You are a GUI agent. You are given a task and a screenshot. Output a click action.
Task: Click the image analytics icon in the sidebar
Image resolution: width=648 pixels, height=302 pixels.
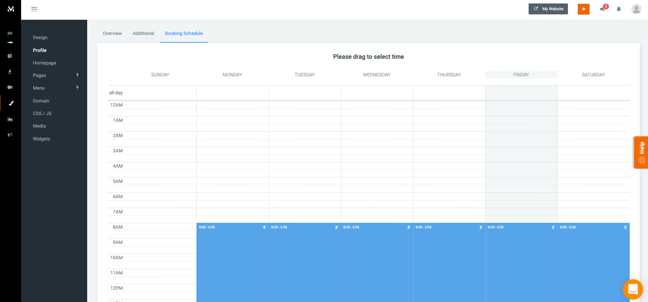(x=10, y=119)
